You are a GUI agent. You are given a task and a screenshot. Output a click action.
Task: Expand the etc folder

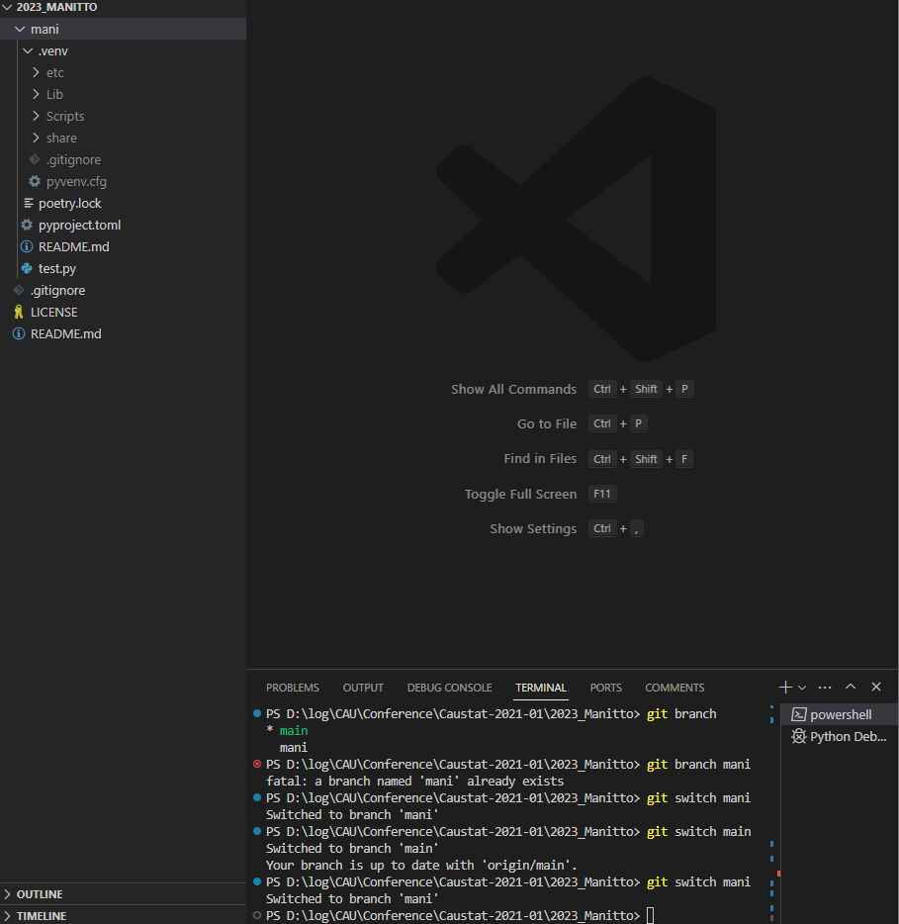[x=36, y=72]
